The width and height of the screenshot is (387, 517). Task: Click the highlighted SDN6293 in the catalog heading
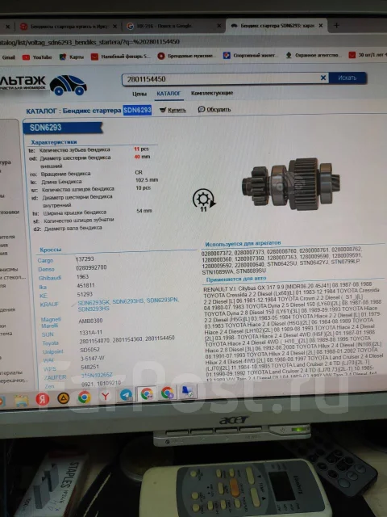click(137, 110)
